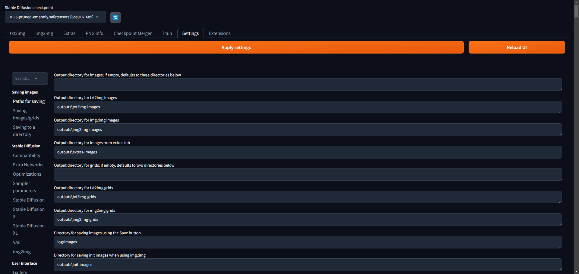Click the txt2img images output directory field
This screenshot has height=274, width=579.
(x=308, y=107)
